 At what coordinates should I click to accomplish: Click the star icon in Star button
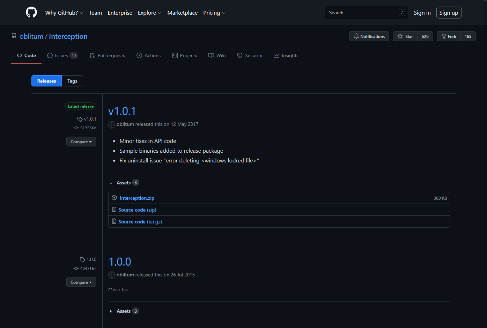click(400, 36)
